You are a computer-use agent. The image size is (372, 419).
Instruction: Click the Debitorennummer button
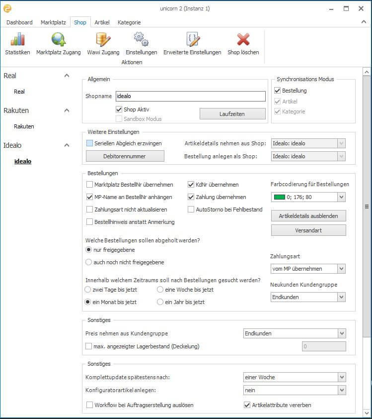point(125,156)
